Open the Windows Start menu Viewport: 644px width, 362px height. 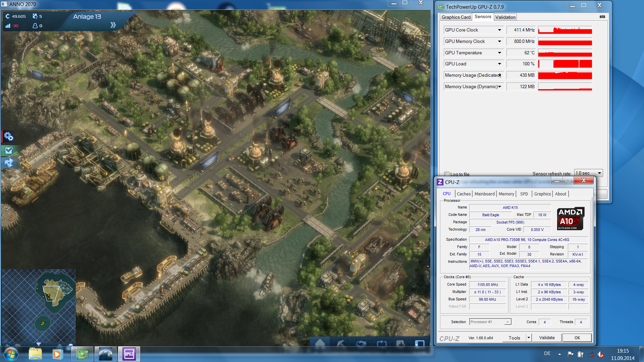pyautogui.click(x=11, y=354)
